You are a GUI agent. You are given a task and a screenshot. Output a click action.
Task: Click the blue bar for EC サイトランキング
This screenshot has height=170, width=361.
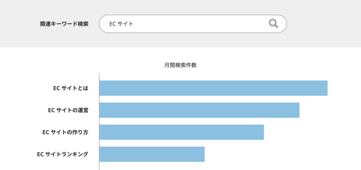tap(152, 154)
